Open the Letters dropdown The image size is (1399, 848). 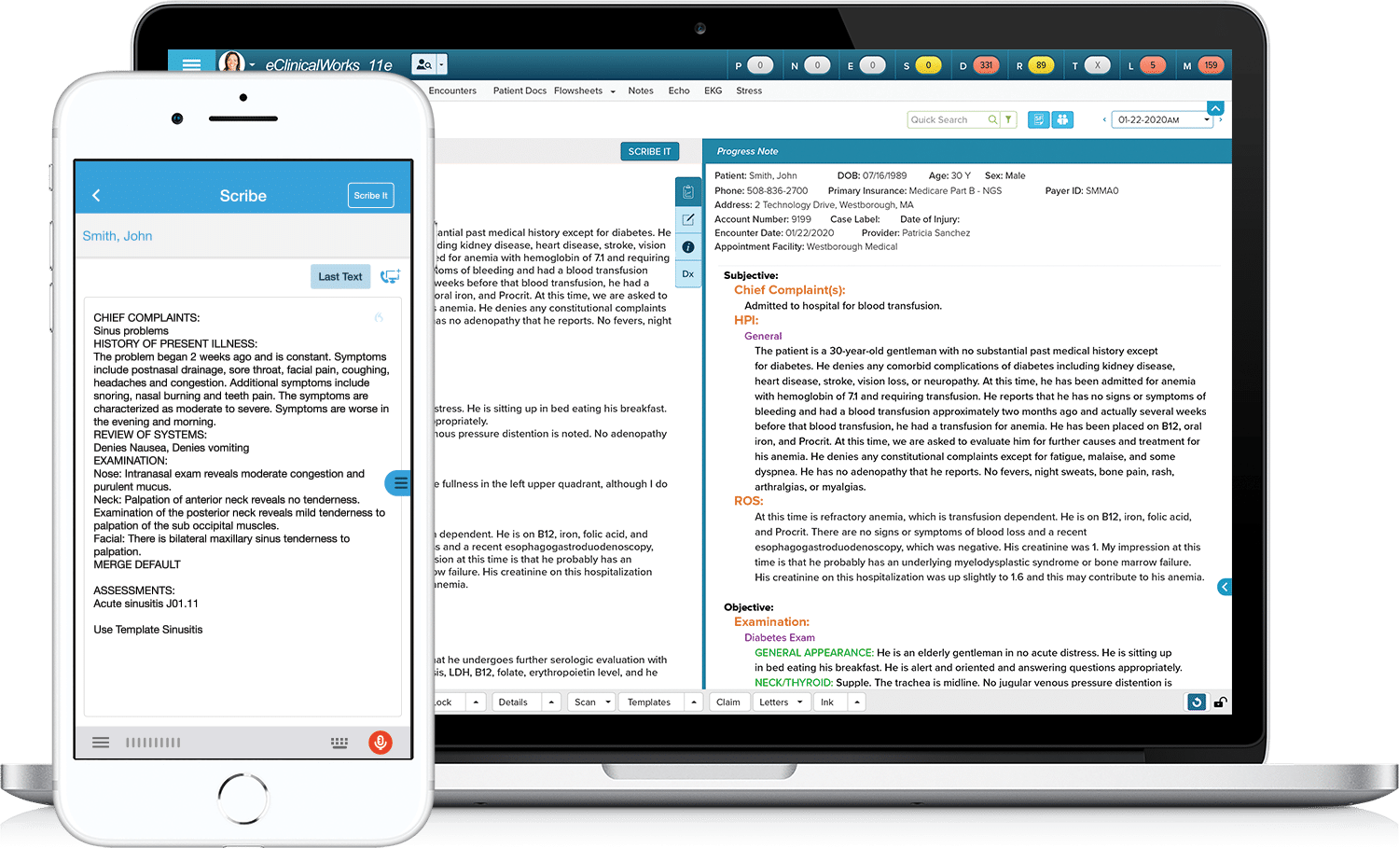[x=782, y=702]
